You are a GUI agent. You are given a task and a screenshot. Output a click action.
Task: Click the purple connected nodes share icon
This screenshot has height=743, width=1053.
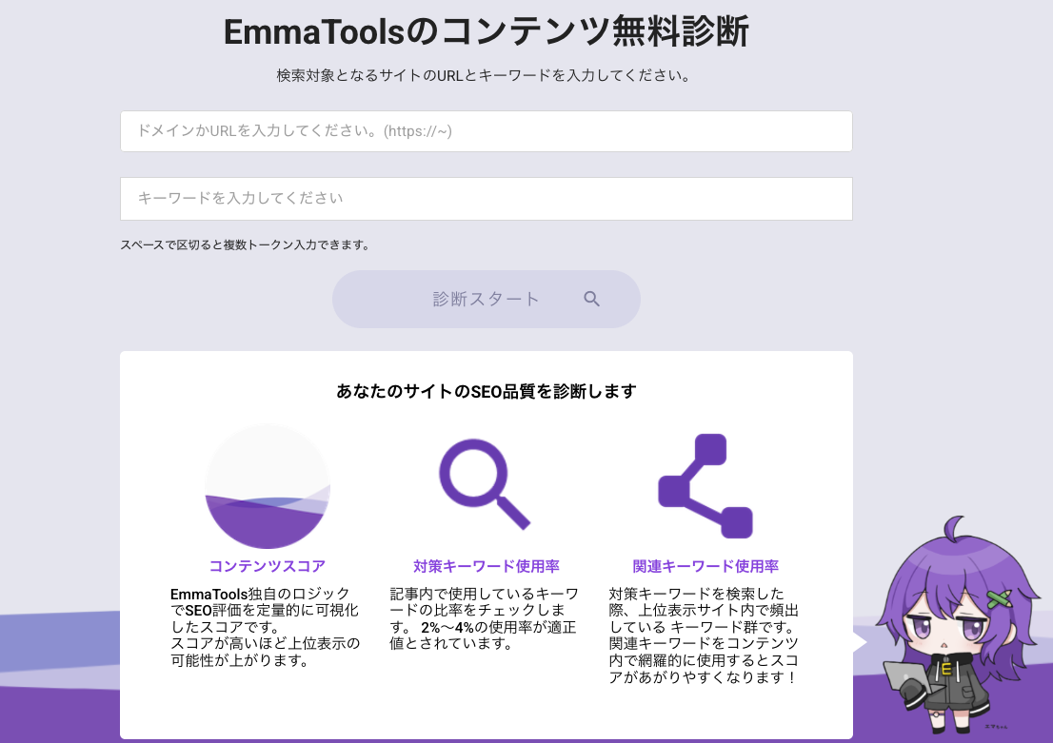coord(705,486)
